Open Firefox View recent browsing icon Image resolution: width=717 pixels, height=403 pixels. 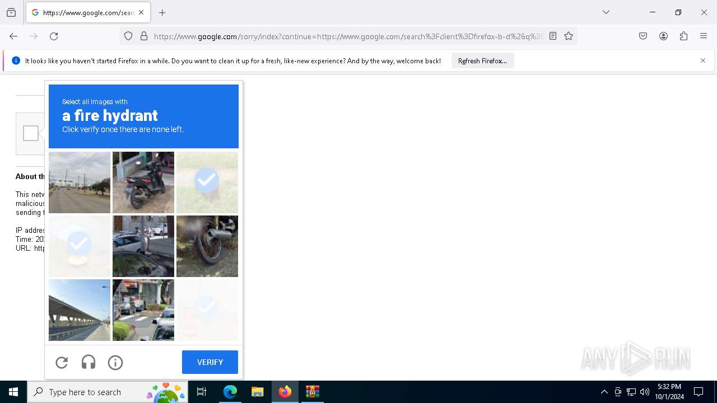(11, 12)
